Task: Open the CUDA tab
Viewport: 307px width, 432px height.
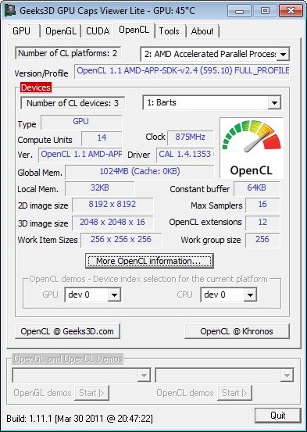Action: coord(98,31)
